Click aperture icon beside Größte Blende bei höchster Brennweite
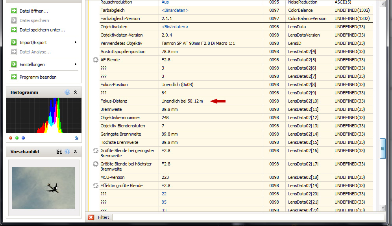 point(96,164)
